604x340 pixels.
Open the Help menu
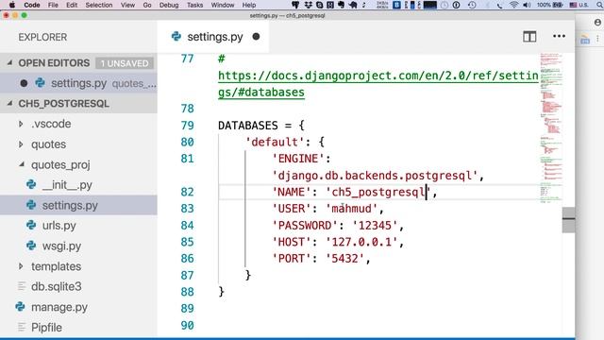249,5
